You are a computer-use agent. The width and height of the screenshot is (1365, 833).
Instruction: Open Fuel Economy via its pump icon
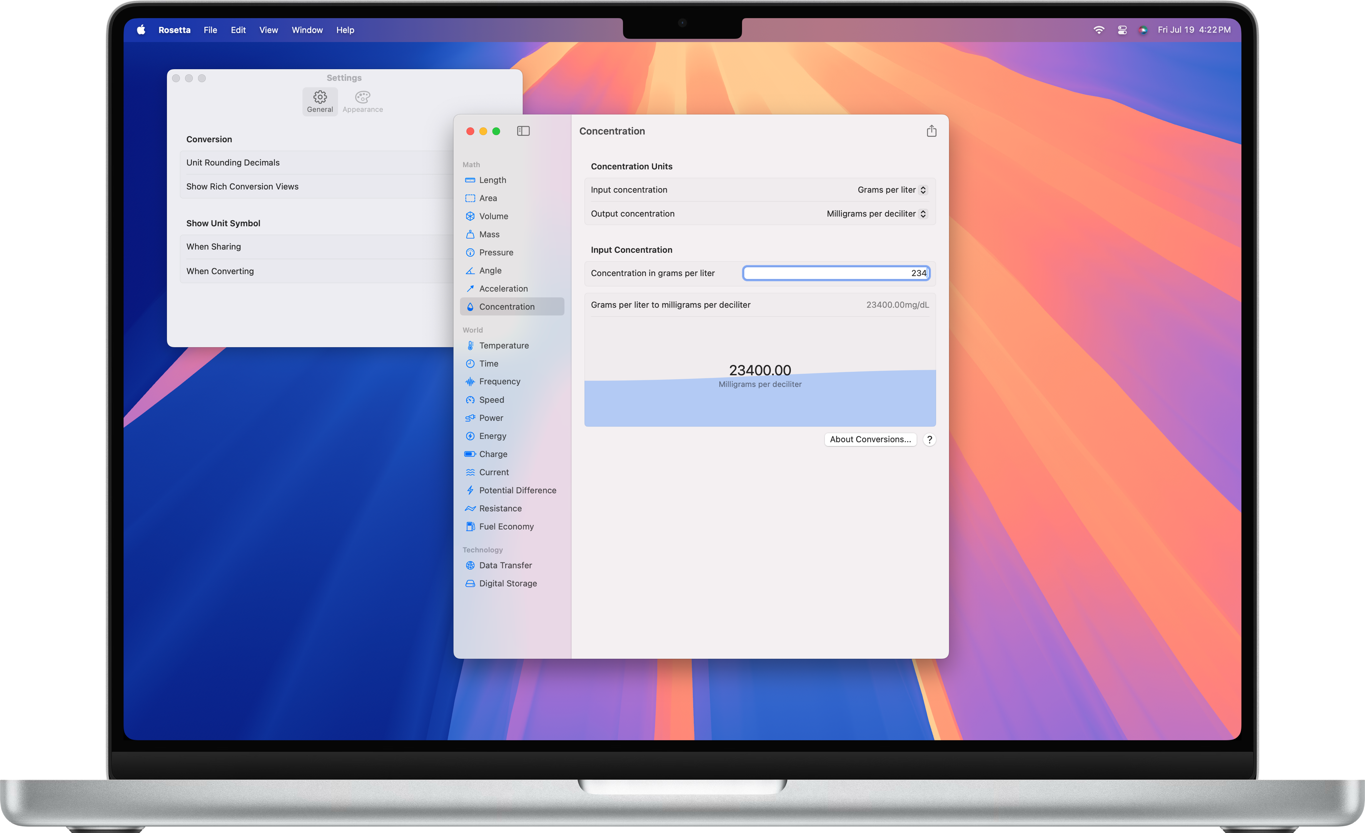coord(470,527)
